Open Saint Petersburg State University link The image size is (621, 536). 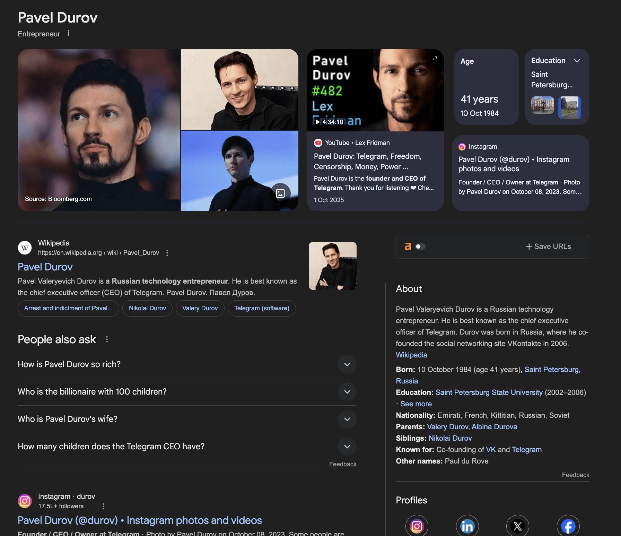(x=489, y=392)
